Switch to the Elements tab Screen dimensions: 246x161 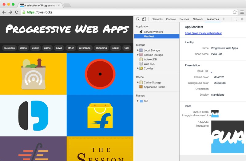(x=157, y=19)
